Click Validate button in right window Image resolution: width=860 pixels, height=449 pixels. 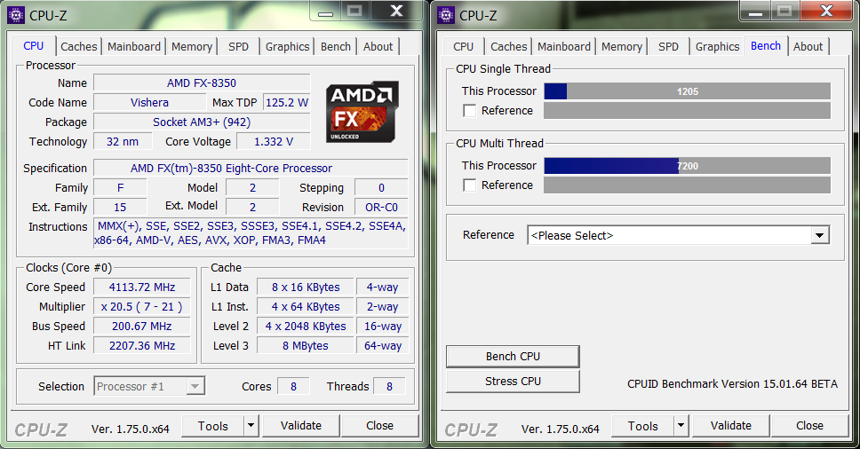pos(731,425)
